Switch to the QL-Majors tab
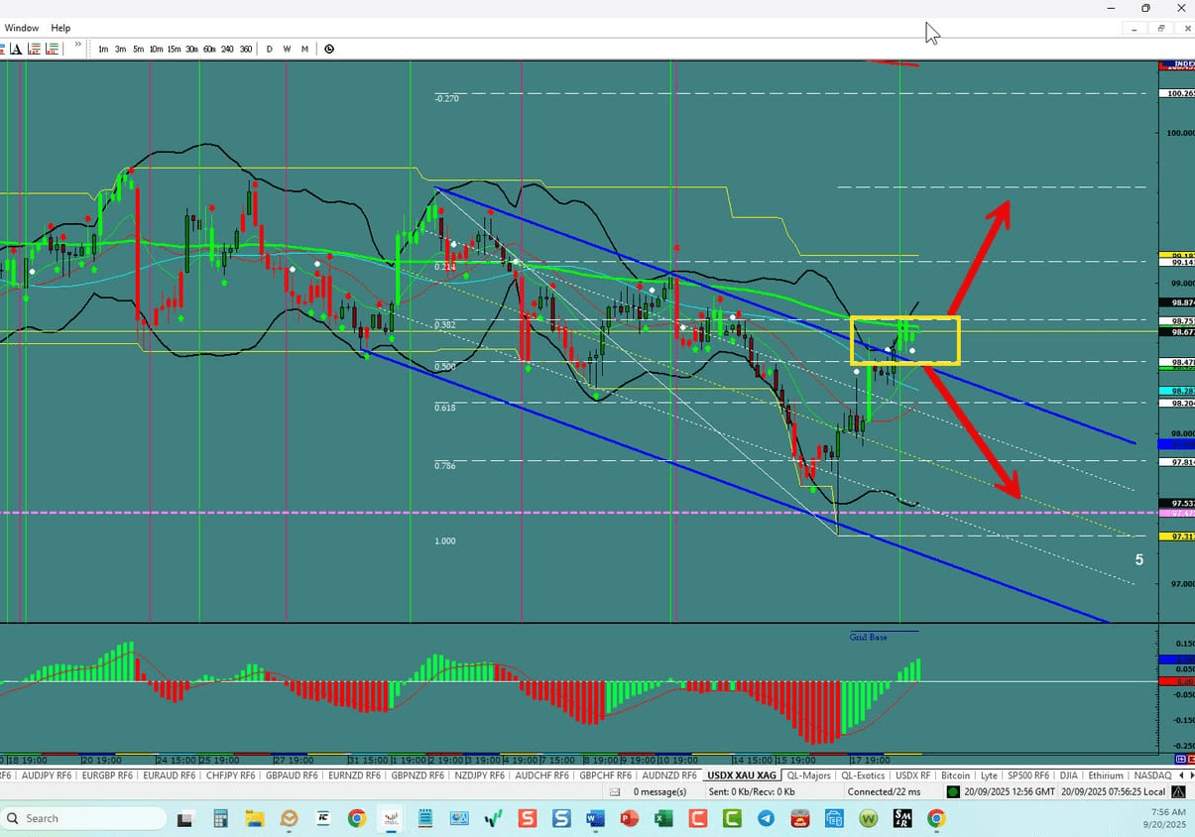The width and height of the screenshot is (1195, 837). (809, 775)
